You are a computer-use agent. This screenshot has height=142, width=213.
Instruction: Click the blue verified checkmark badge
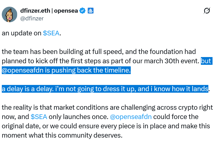(83, 11)
